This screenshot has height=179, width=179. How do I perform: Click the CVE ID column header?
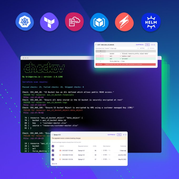pos(62,146)
